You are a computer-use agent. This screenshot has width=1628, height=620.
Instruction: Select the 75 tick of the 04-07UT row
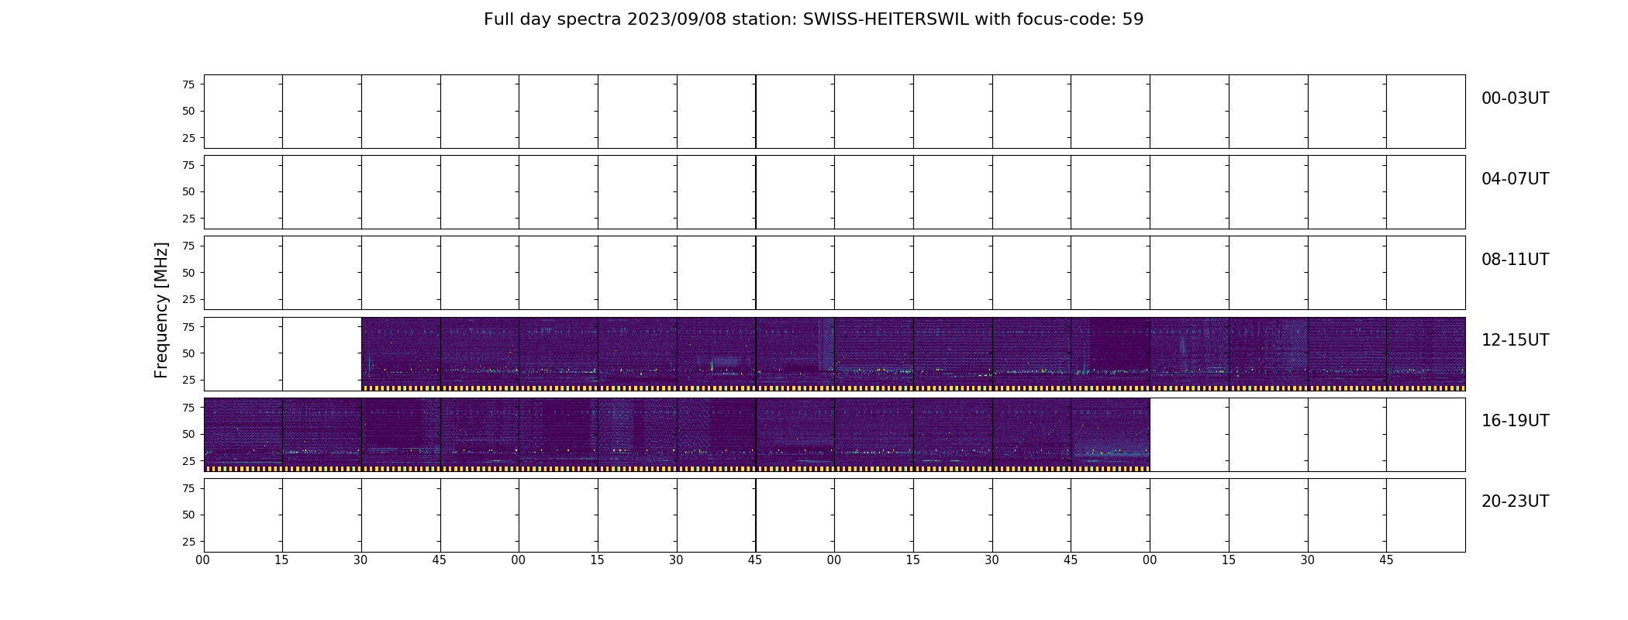click(188, 165)
